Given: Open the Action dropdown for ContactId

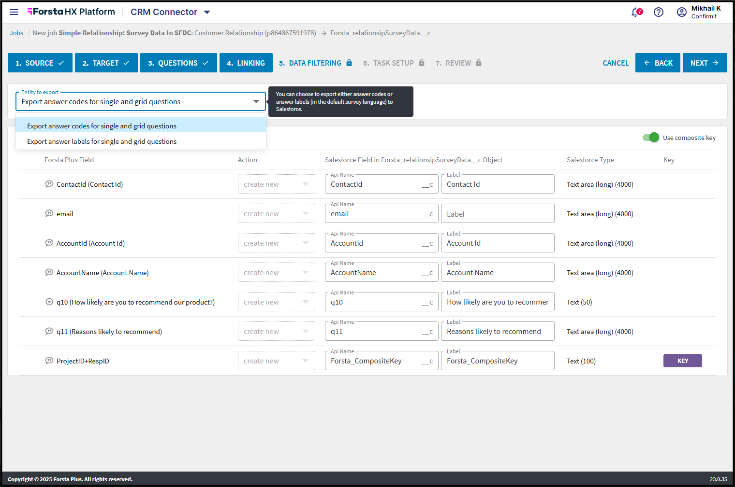Looking at the screenshot, I should pyautogui.click(x=277, y=184).
